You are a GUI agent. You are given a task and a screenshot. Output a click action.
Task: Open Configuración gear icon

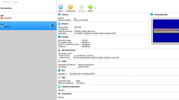click(70, 7)
